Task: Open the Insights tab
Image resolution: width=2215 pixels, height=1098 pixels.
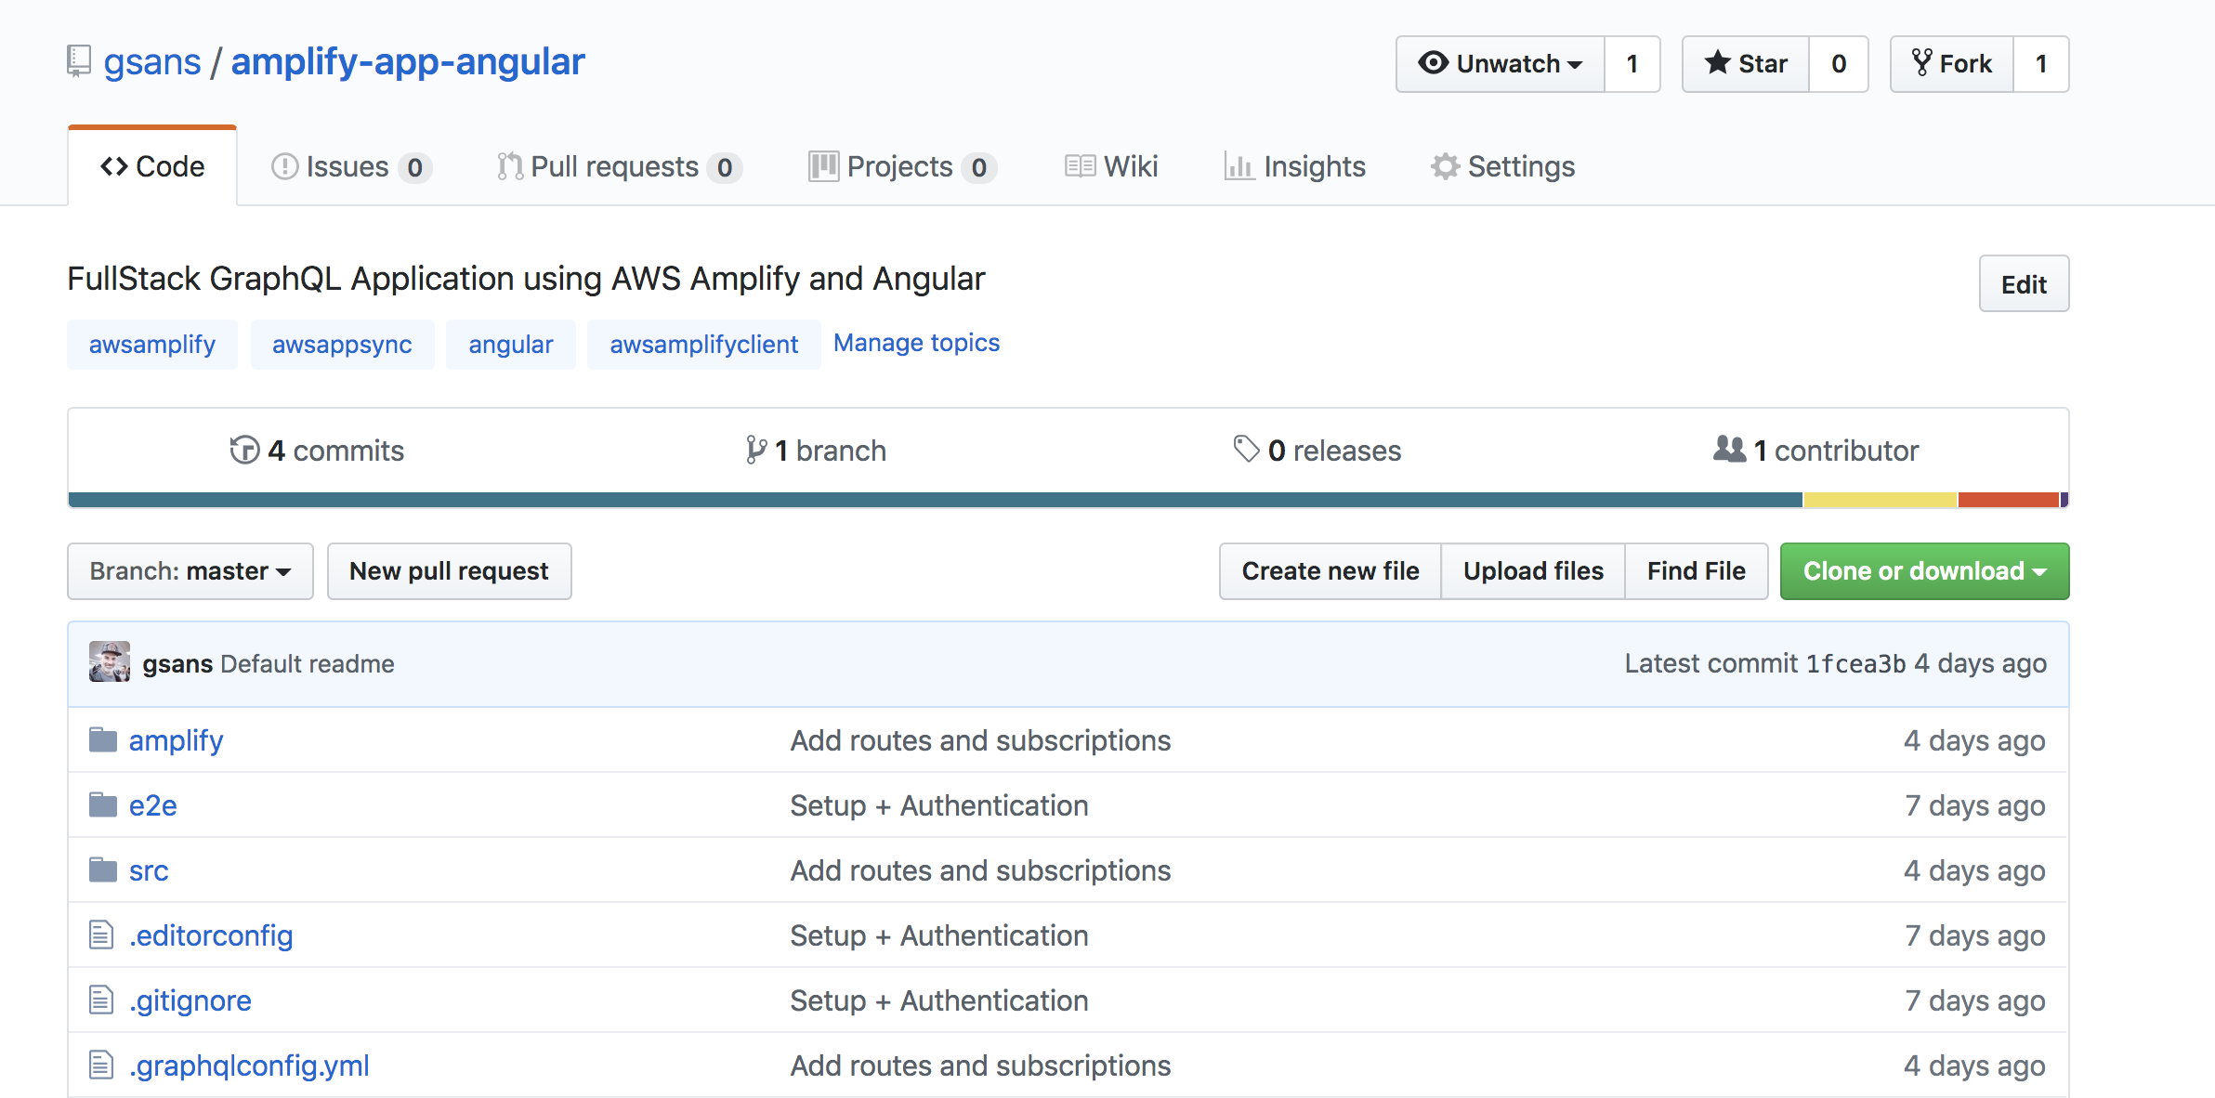Action: pyautogui.click(x=1295, y=167)
